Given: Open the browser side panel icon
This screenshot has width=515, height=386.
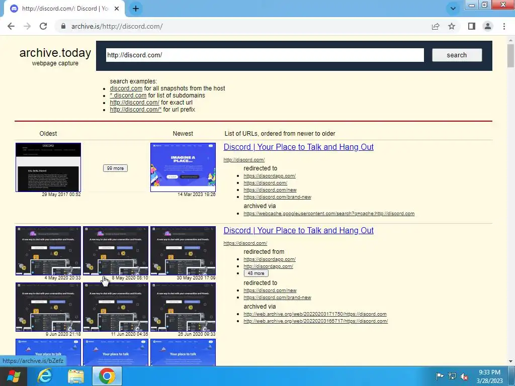Looking at the screenshot, I should [472, 26].
